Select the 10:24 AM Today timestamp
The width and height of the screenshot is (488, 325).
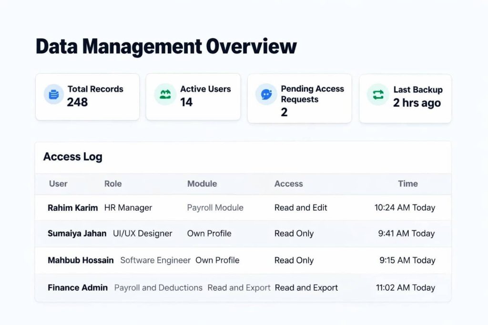[x=405, y=207]
